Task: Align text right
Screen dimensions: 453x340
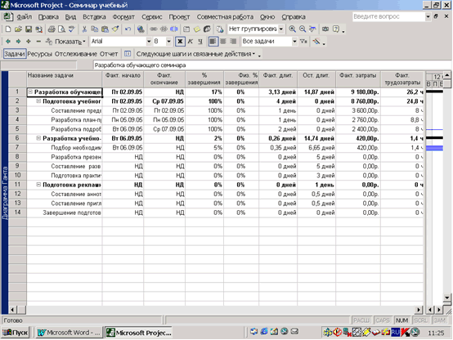Action: [x=233, y=42]
